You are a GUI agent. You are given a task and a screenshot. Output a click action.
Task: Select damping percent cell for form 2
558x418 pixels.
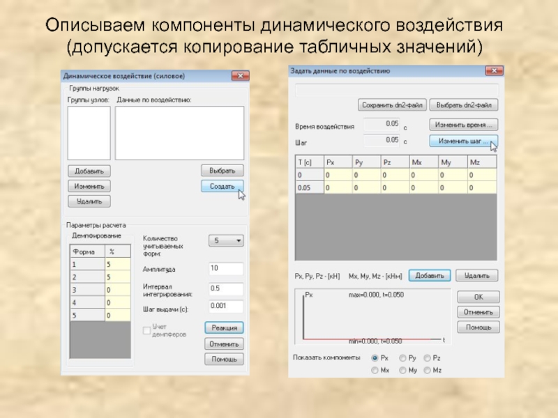pos(118,277)
